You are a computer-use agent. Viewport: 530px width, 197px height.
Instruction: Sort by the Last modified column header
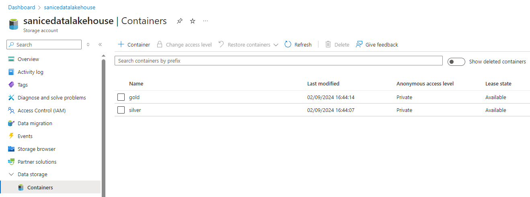pos(323,84)
